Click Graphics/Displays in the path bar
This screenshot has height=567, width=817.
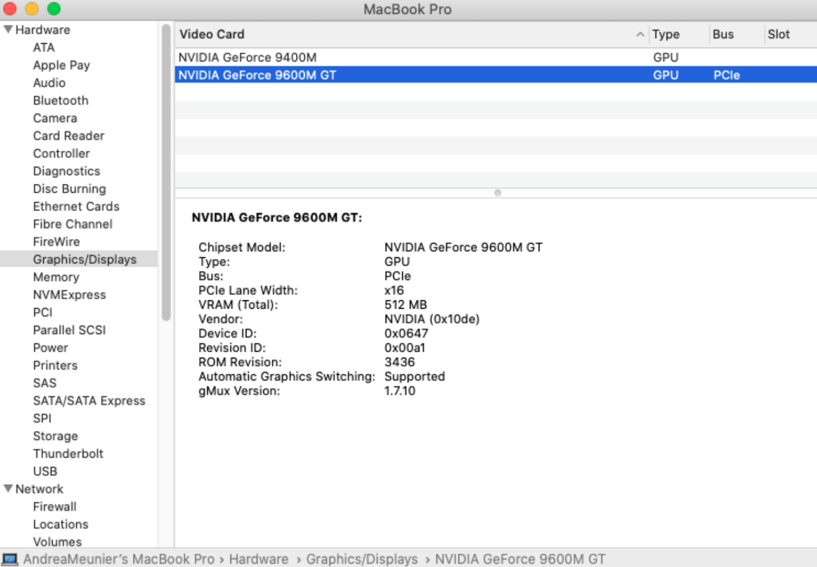point(362,559)
